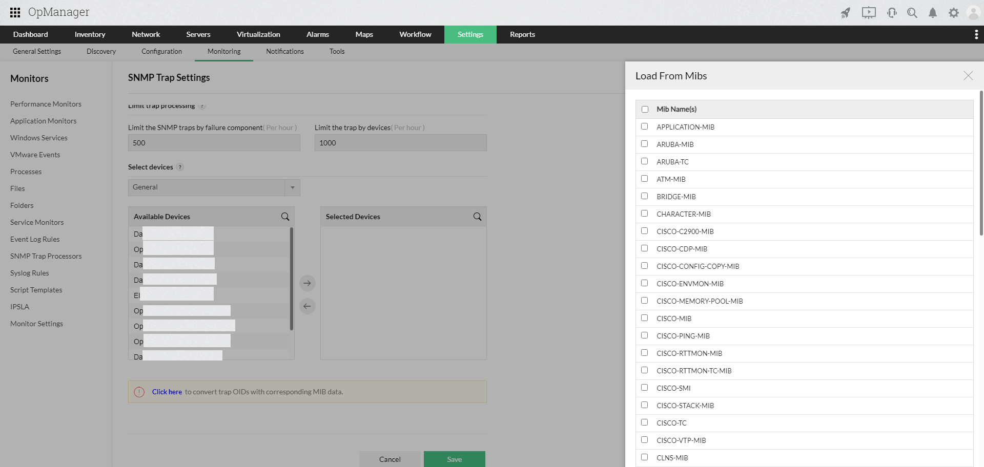Close the Load From Mibs panel

click(968, 76)
